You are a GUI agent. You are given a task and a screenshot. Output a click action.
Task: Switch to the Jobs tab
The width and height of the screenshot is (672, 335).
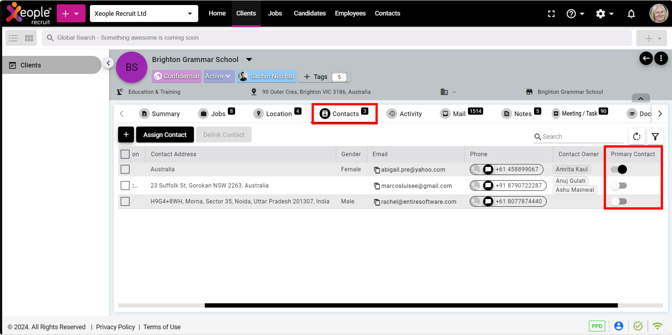(217, 114)
